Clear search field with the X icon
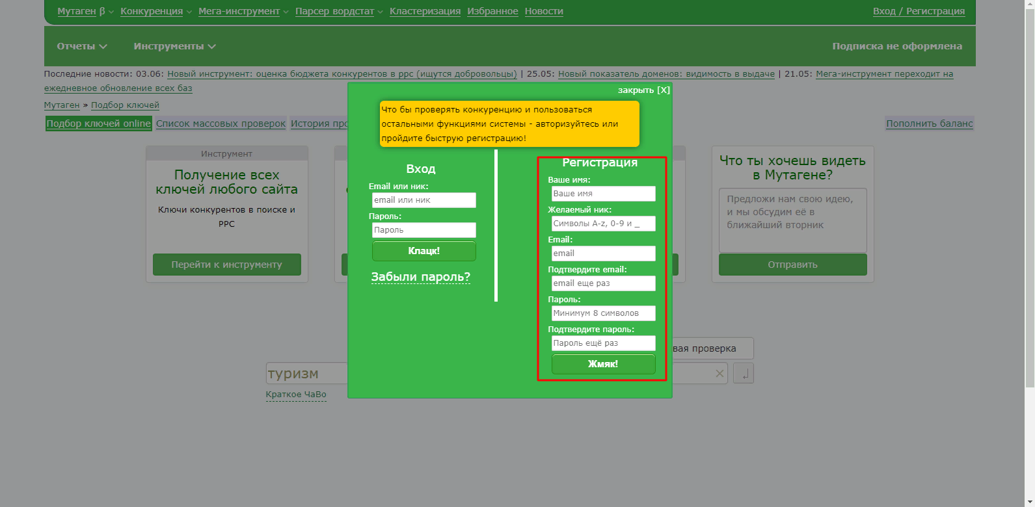This screenshot has height=507, width=1035. pos(719,373)
